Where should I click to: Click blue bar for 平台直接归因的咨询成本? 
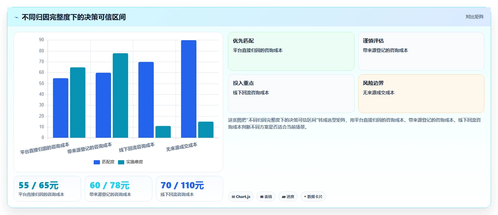(x=61, y=108)
